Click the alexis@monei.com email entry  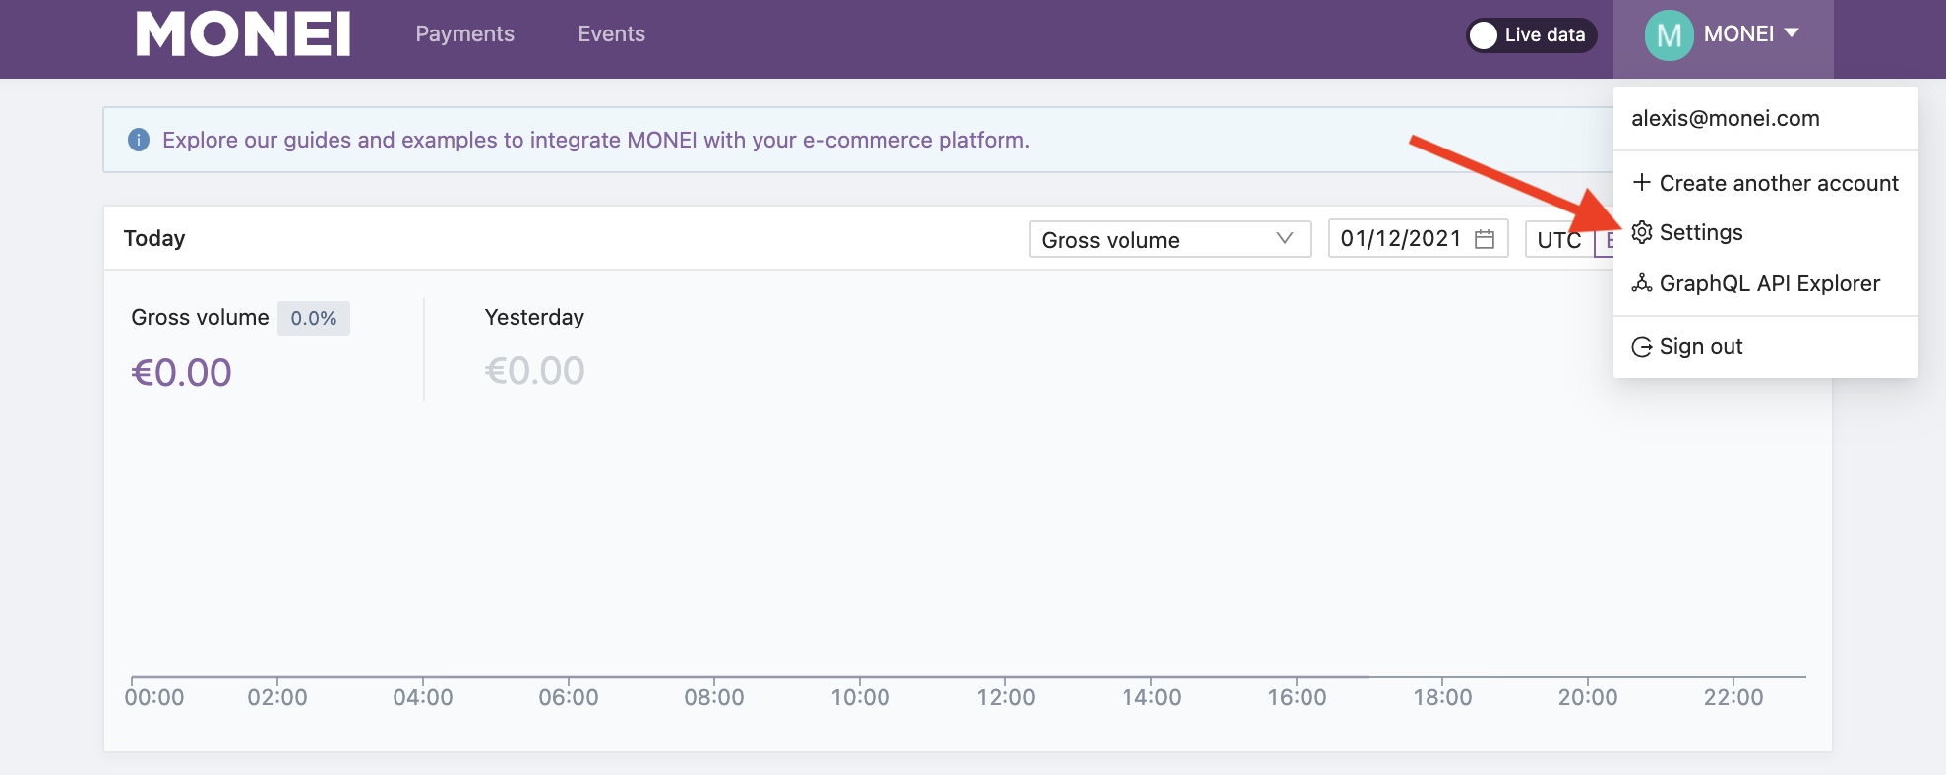point(1726,118)
